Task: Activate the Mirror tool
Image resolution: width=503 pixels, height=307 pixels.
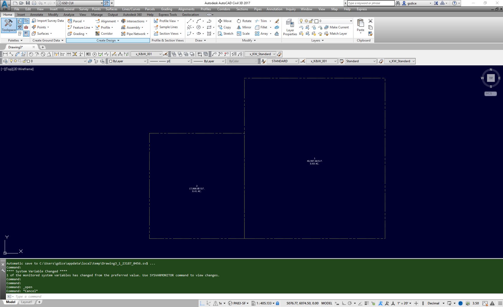Action: [x=244, y=27]
